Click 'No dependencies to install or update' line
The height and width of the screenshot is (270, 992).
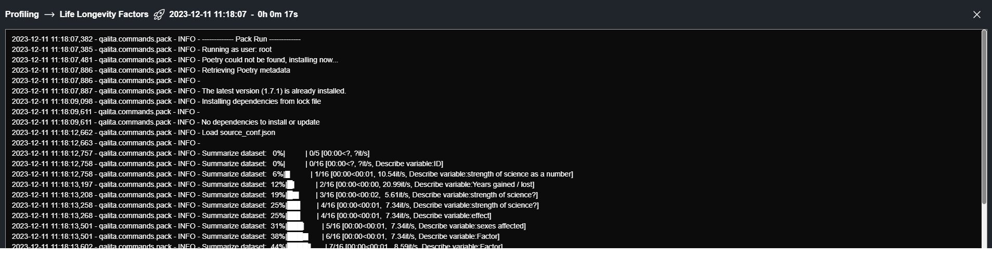coord(261,123)
